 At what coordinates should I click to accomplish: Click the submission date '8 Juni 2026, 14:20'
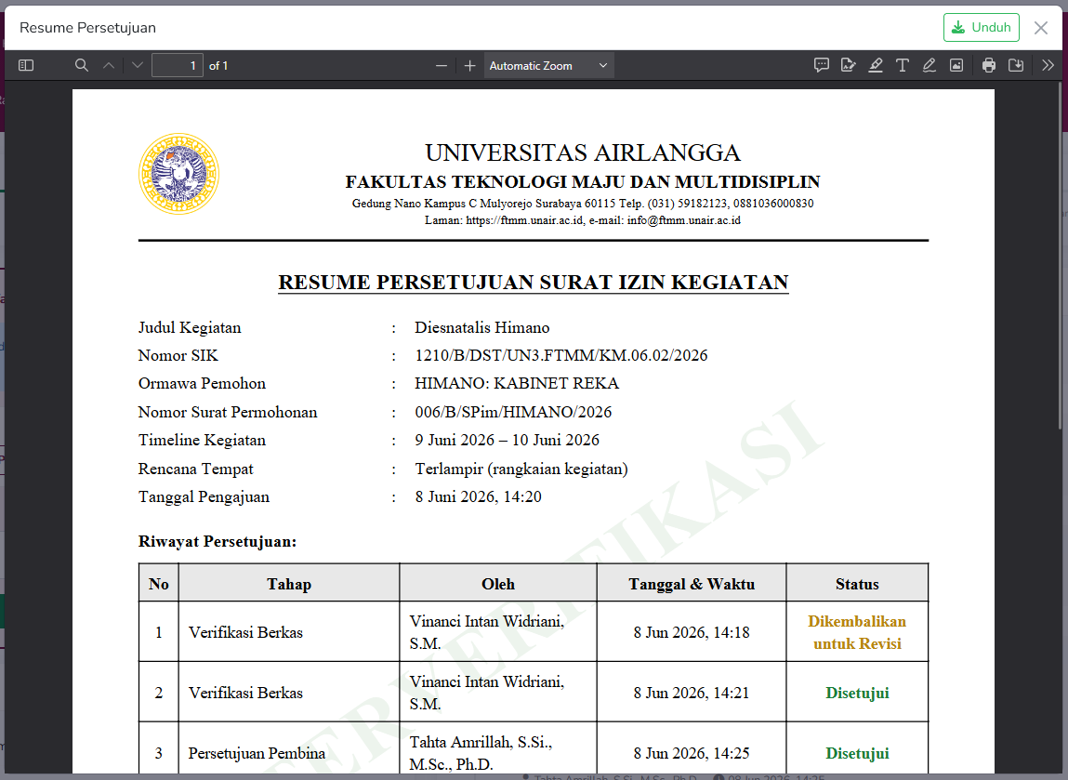pos(478,496)
